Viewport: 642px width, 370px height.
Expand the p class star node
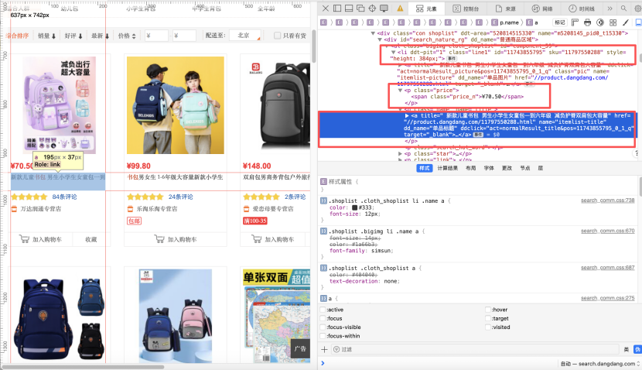pyautogui.click(x=400, y=154)
